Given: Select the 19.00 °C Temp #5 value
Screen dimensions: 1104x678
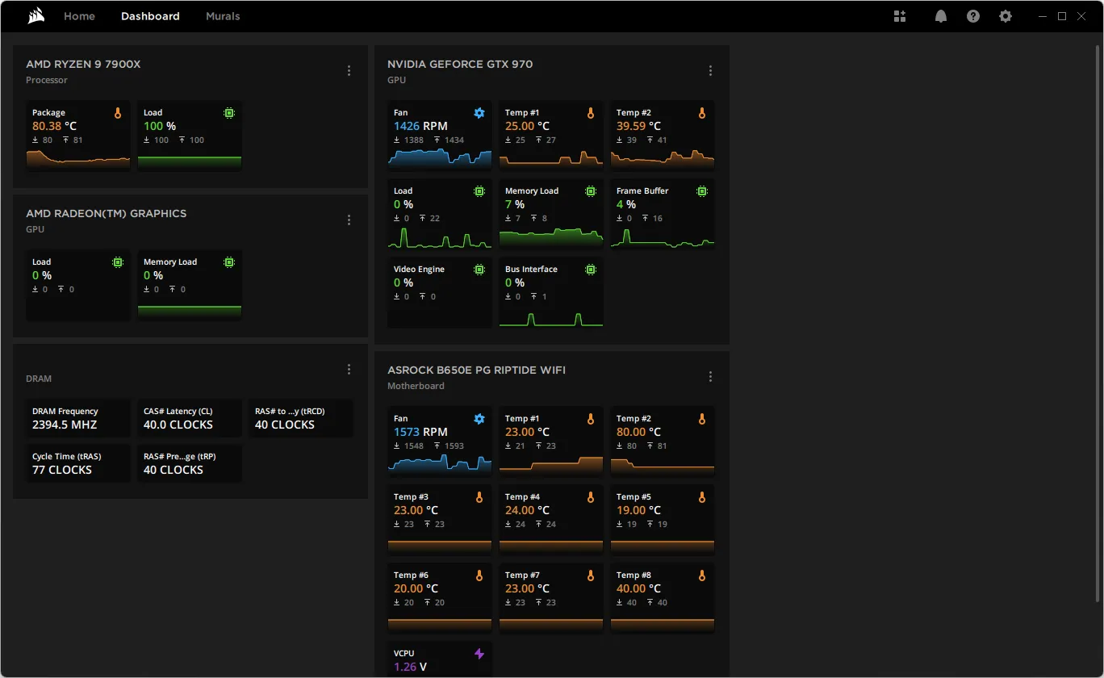Looking at the screenshot, I should pyautogui.click(x=638, y=510).
